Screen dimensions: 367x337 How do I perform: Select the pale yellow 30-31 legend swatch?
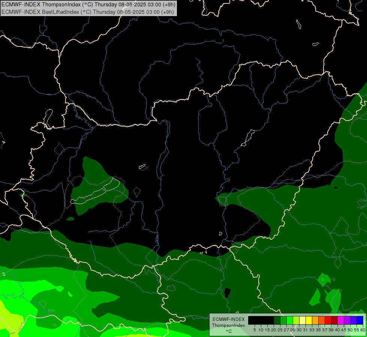point(303,320)
